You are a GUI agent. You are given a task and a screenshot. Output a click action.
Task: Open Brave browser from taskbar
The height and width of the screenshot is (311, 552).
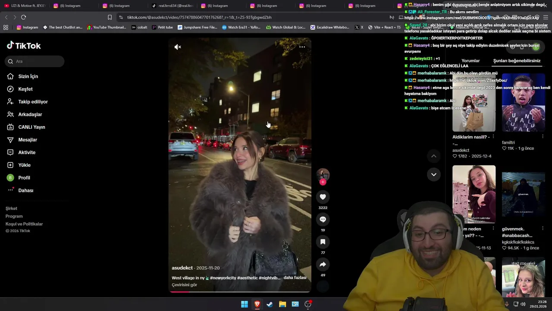click(x=257, y=304)
